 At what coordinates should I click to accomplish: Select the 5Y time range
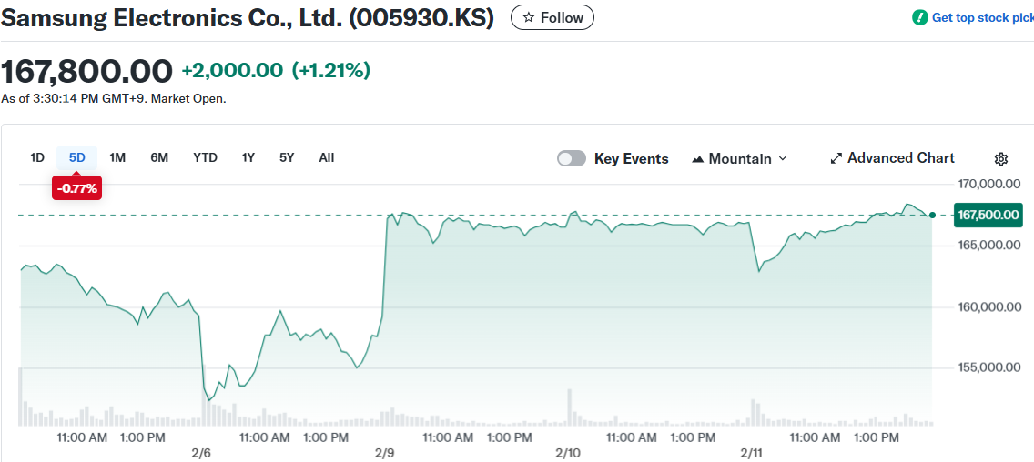287,157
